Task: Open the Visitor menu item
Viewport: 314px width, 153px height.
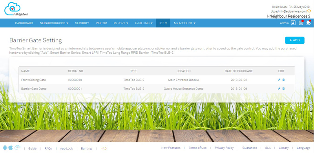Action: coord(101,23)
